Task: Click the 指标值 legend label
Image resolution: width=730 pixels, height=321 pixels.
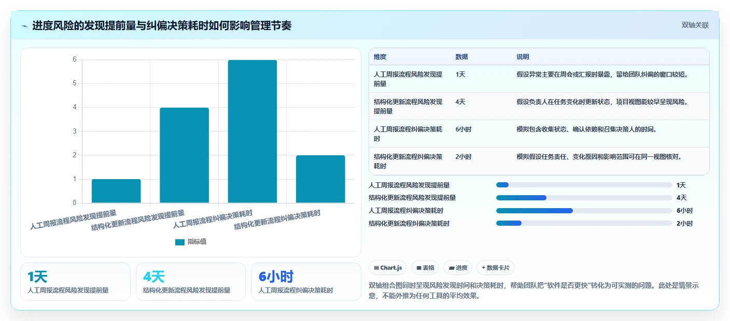Action: coord(197,242)
